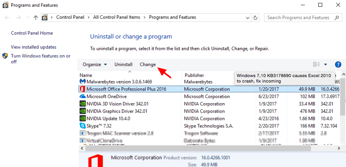
Task: Click the 102 MB size cell
Action: 307,96
